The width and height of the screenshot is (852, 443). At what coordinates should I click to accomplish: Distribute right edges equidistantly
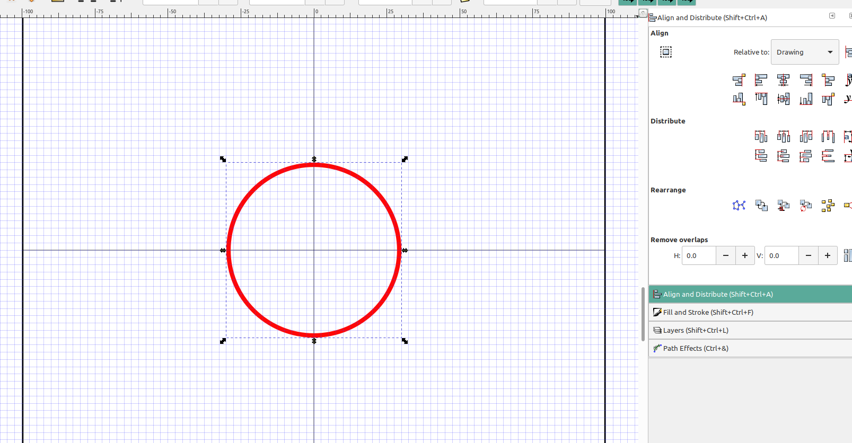(x=806, y=137)
